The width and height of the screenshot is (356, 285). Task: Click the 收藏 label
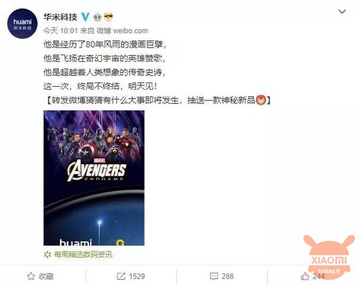(x=46, y=276)
